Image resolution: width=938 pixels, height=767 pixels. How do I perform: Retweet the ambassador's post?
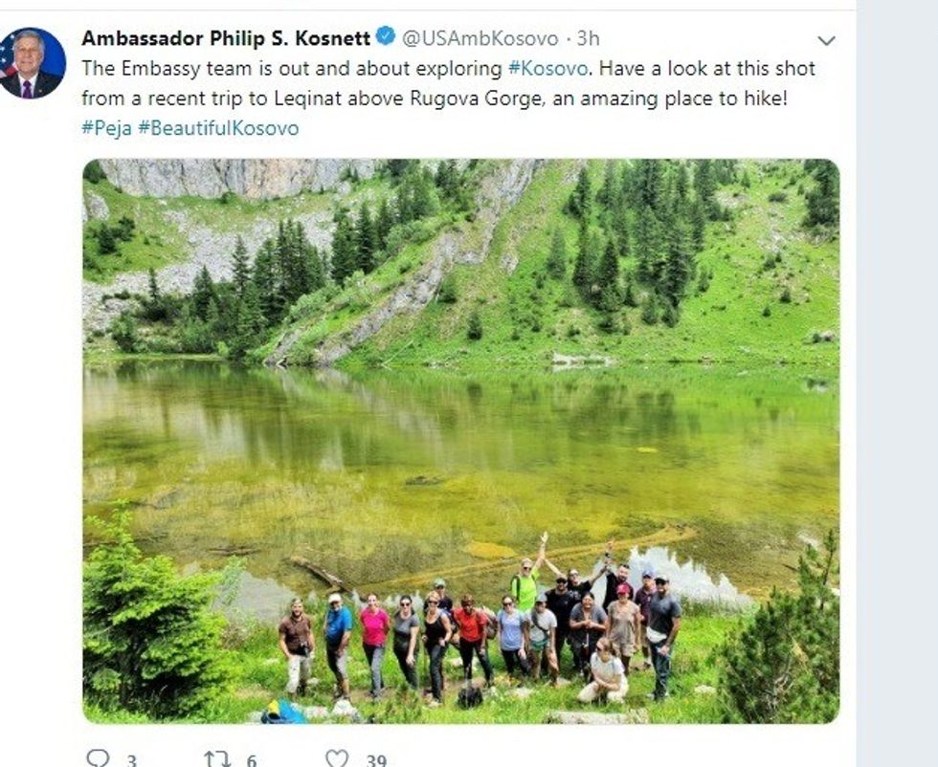pos(216,759)
